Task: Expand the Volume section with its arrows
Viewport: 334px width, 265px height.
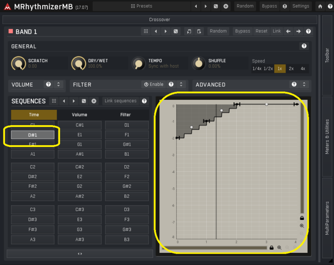Action: (x=58, y=84)
